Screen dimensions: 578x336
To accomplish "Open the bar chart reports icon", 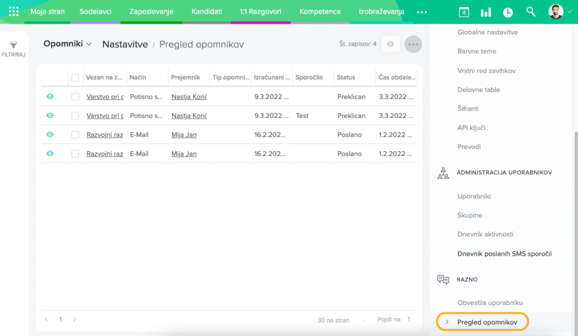I will pyautogui.click(x=485, y=12).
